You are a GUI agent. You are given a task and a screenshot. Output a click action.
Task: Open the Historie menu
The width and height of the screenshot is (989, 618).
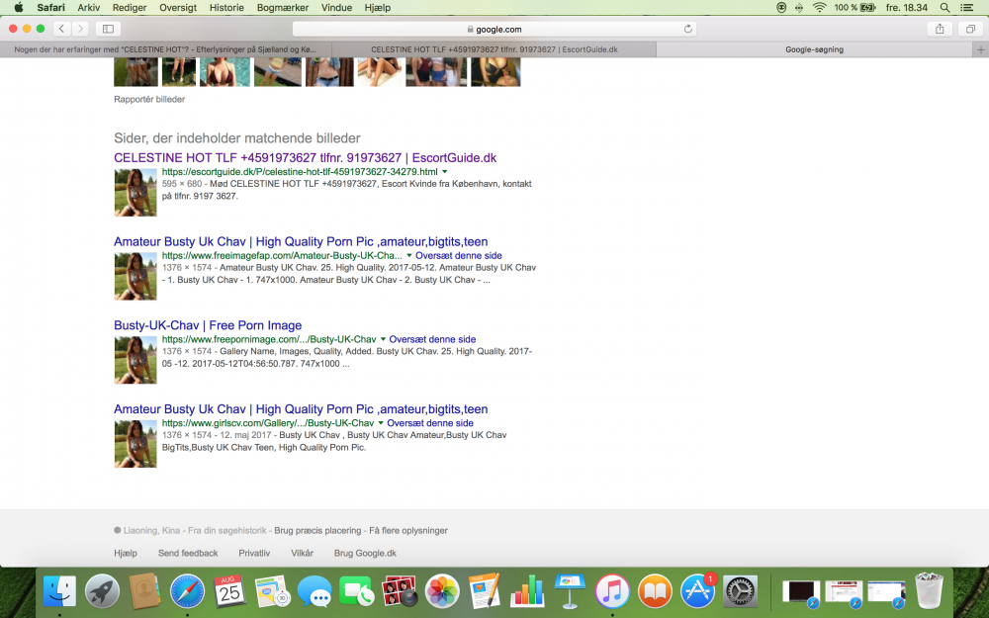tap(226, 8)
